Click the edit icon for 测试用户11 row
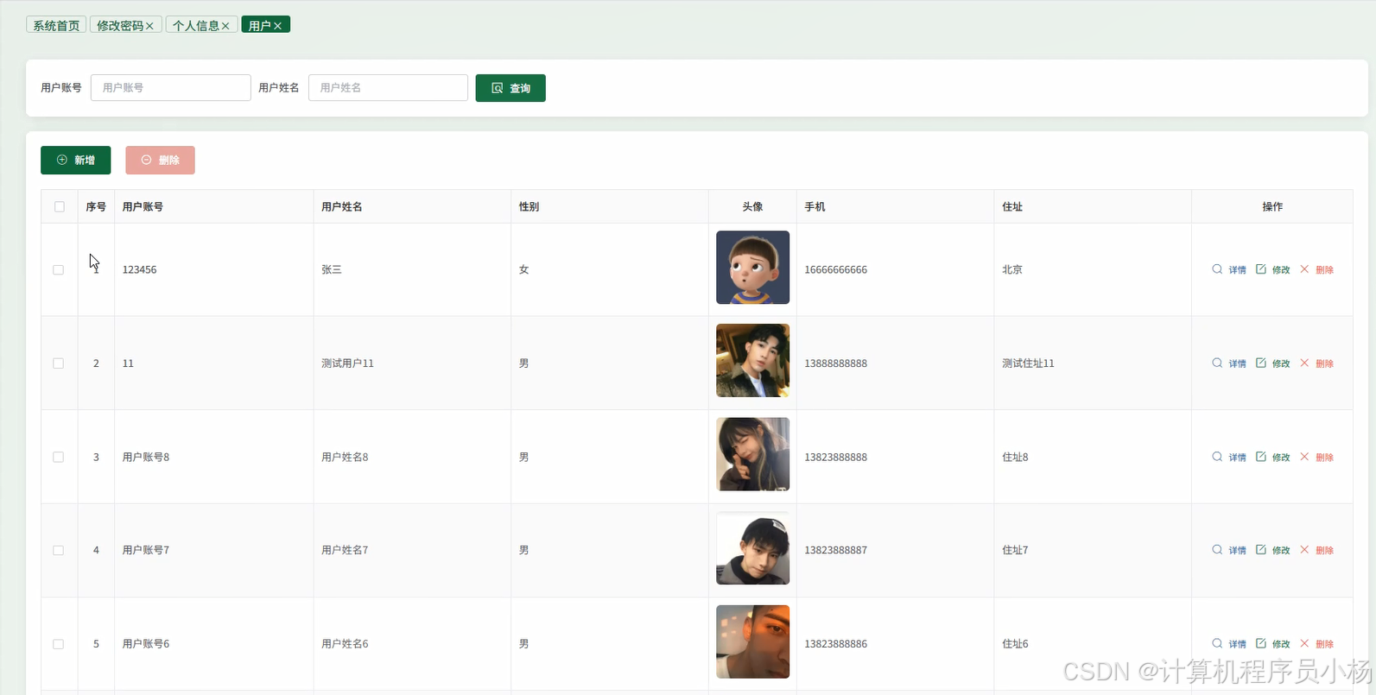Screen dimensions: 1376x695 coord(1261,363)
